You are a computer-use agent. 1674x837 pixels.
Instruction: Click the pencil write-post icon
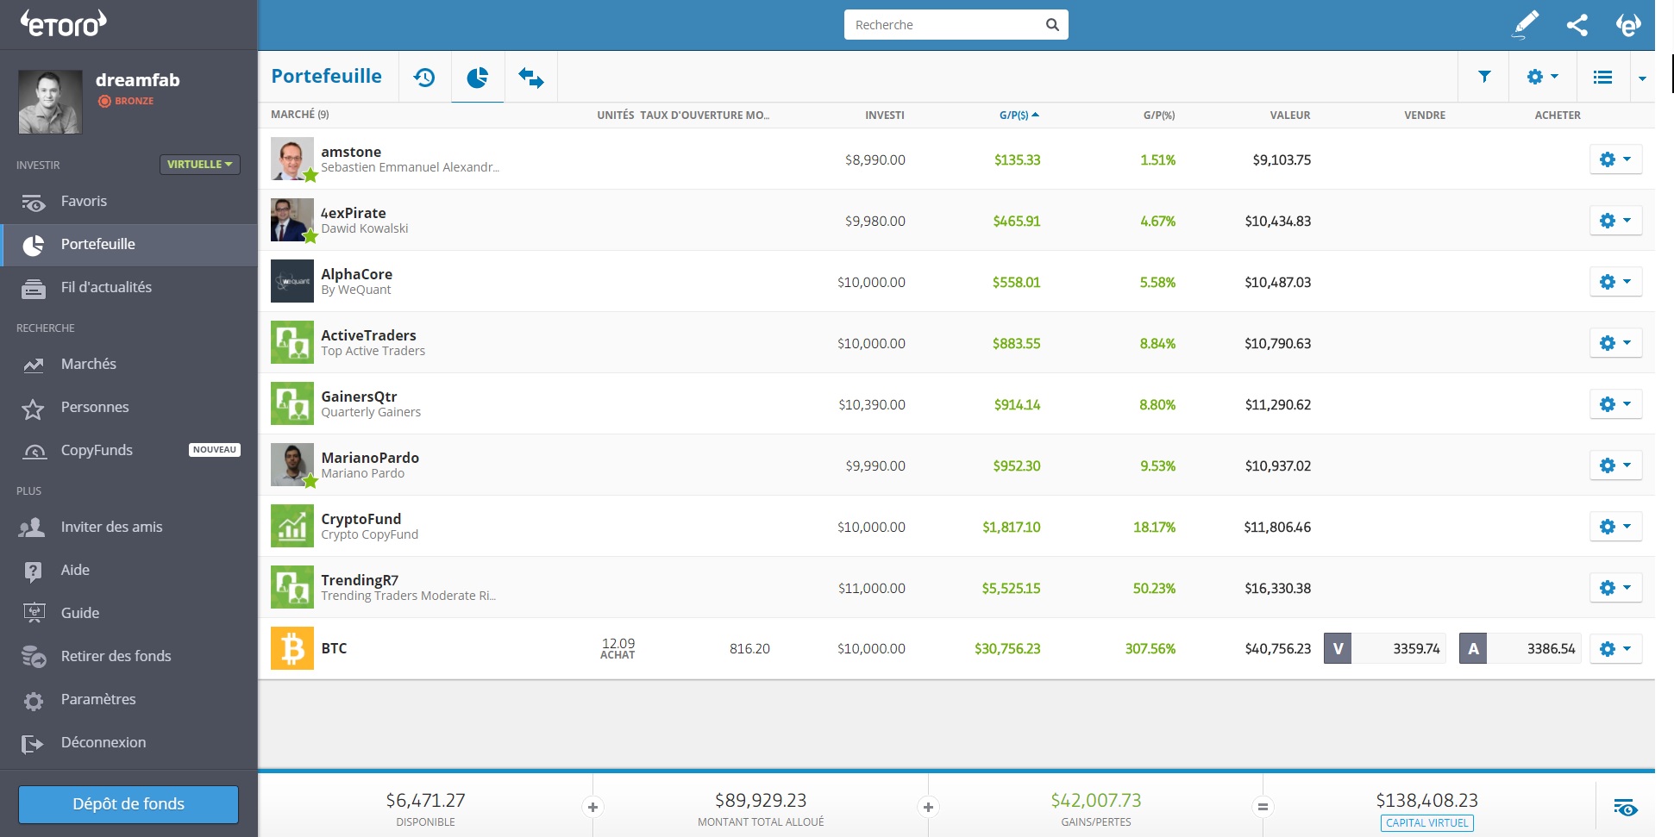tap(1526, 25)
